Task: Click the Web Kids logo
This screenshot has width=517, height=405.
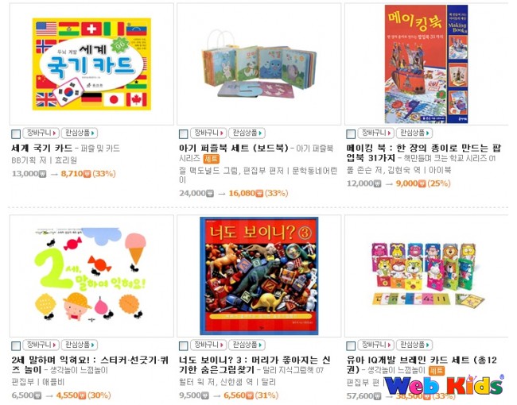Action: click(444, 384)
